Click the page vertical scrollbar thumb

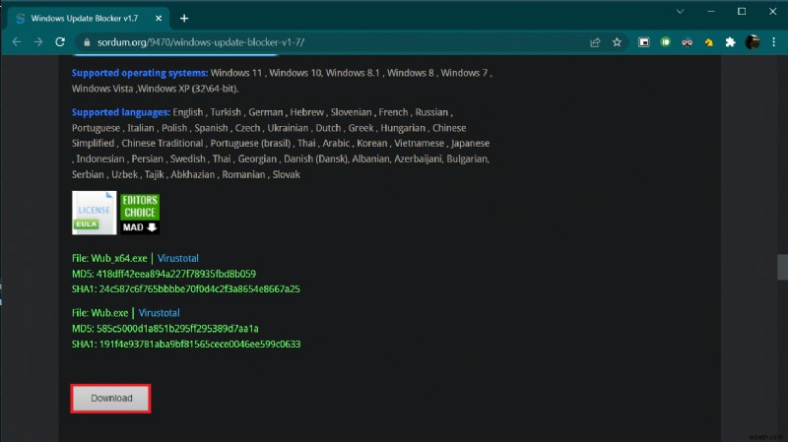782,267
